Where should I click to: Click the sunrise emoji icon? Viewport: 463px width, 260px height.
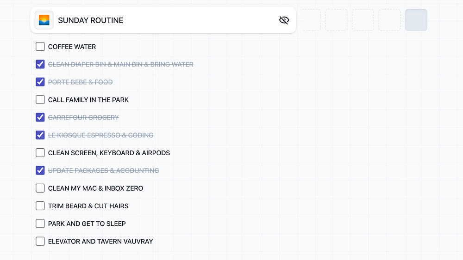point(44,20)
